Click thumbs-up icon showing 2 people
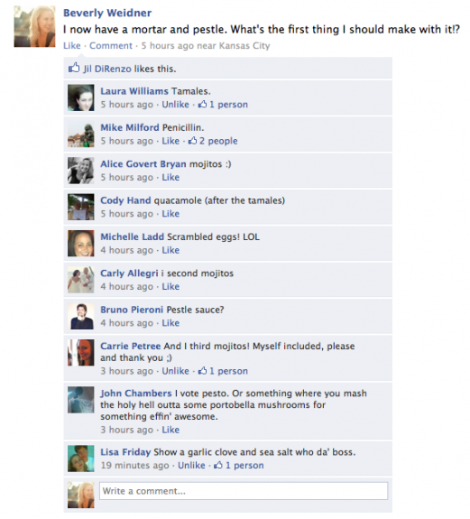Viewport: 470px width, 519px height. (x=192, y=141)
